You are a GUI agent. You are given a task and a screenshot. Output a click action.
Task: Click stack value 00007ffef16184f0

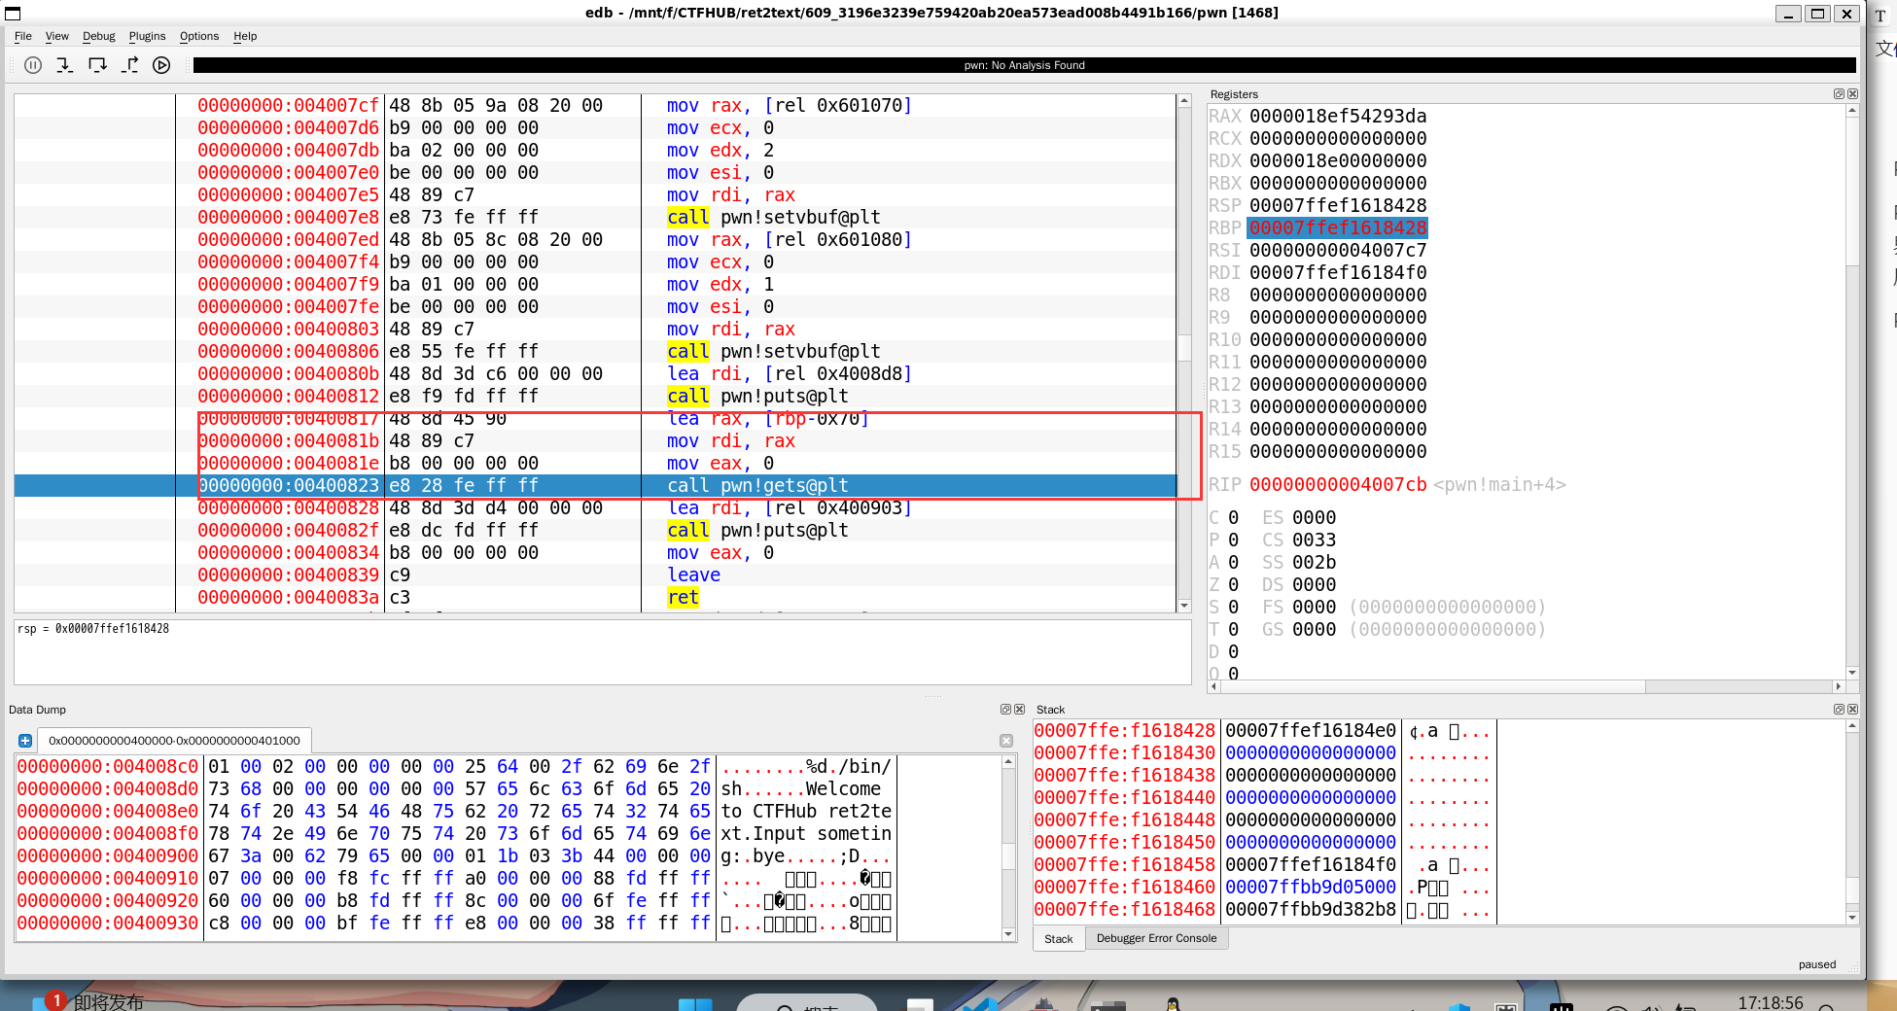(1311, 865)
